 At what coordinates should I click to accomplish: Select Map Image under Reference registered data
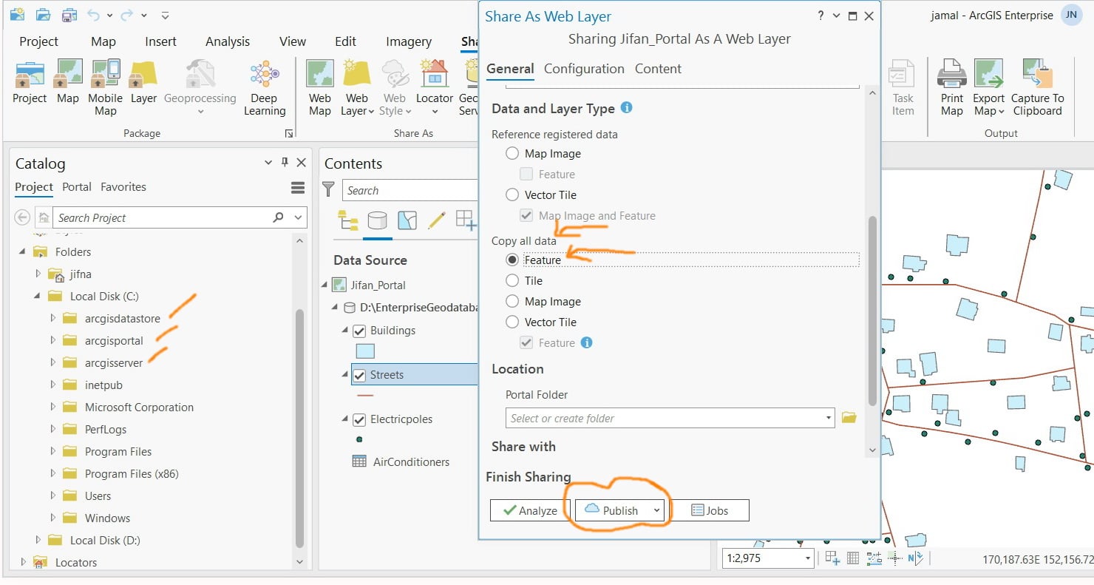coord(512,154)
